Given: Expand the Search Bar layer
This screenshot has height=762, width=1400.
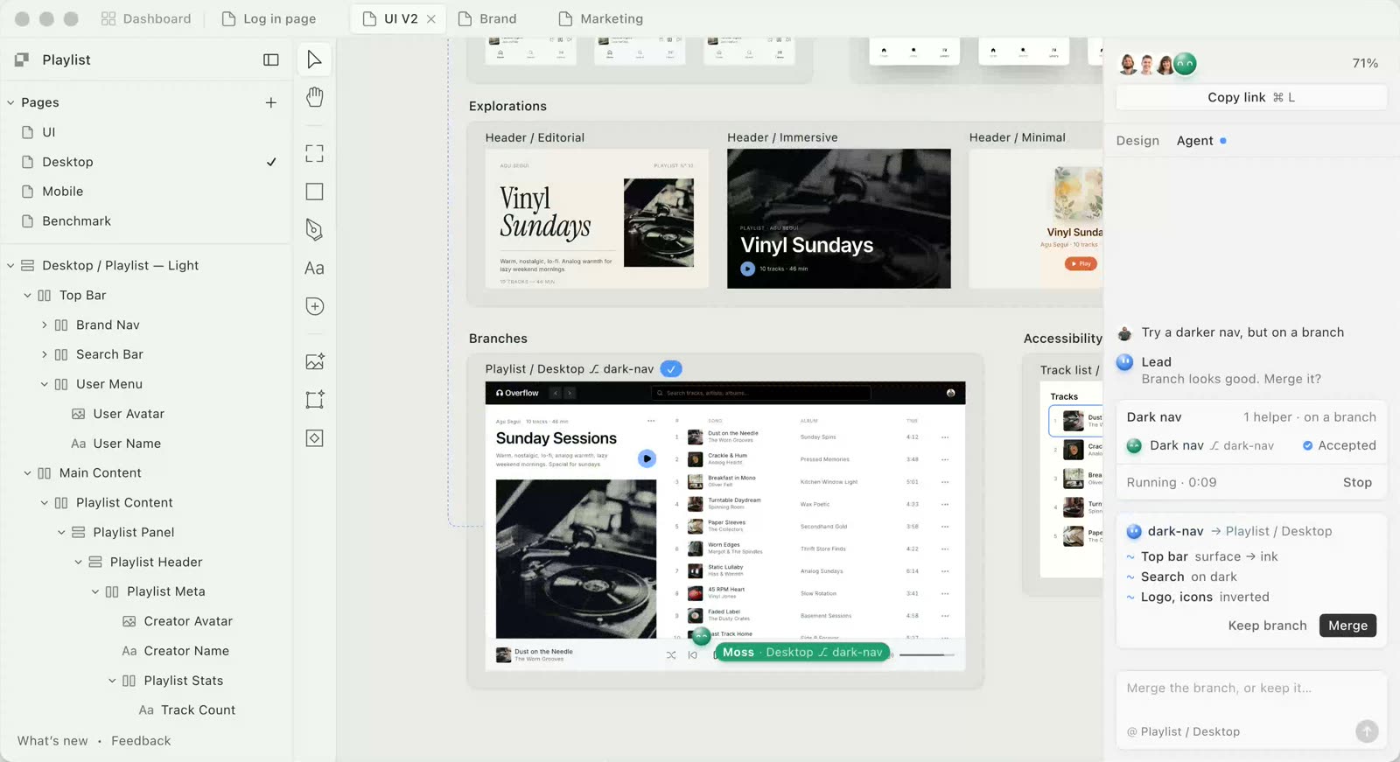Looking at the screenshot, I should [45, 354].
